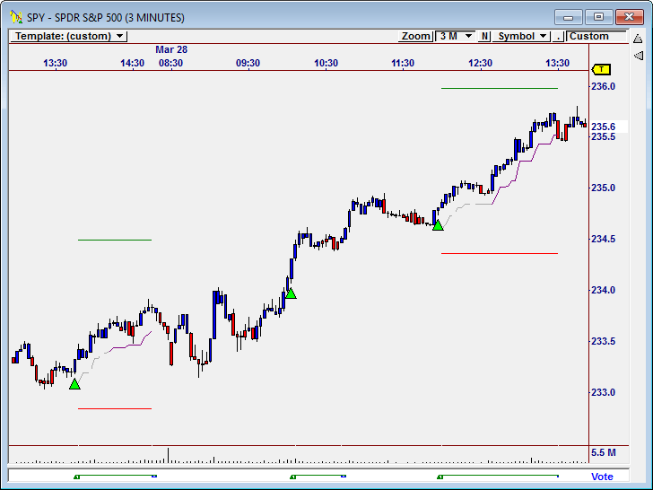
Task: Click the upward triangle icon beside the Custom field
Action: pos(638,39)
